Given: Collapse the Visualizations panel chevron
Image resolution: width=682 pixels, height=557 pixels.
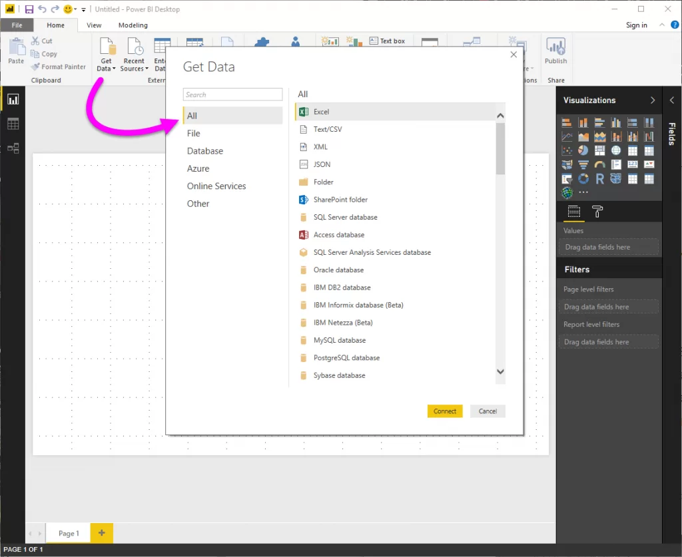Looking at the screenshot, I should click(651, 100).
